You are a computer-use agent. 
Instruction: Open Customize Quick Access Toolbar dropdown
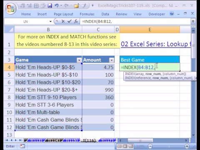(92, 5)
